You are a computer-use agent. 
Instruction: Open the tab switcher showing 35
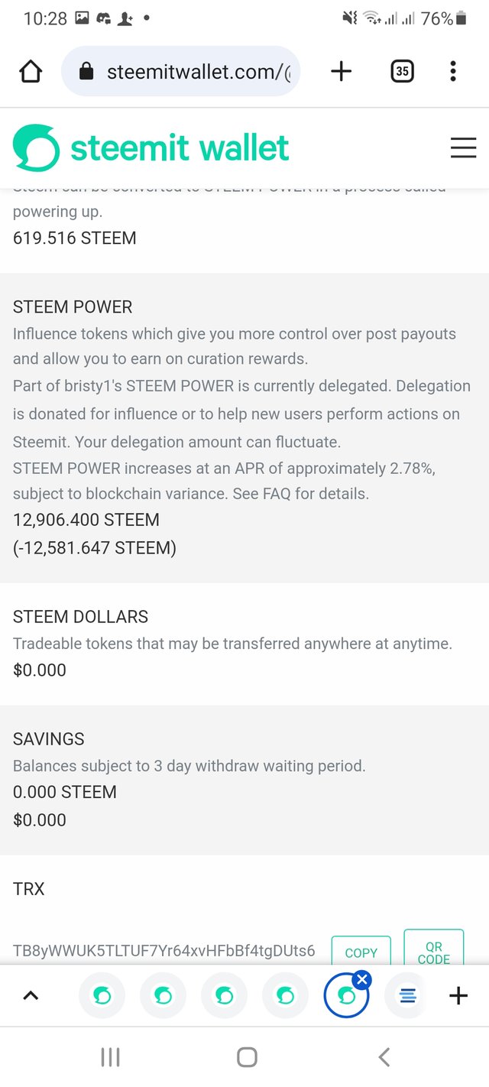[x=402, y=72]
